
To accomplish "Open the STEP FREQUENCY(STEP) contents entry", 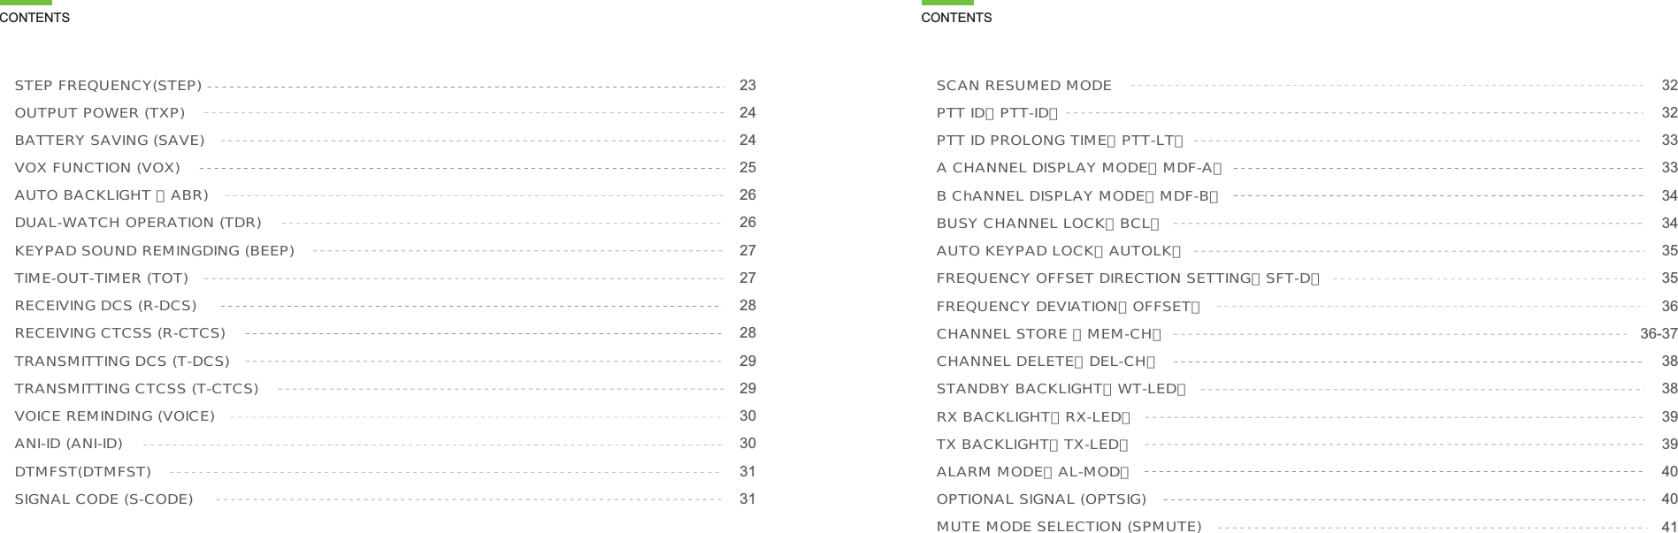I will (x=108, y=86).
